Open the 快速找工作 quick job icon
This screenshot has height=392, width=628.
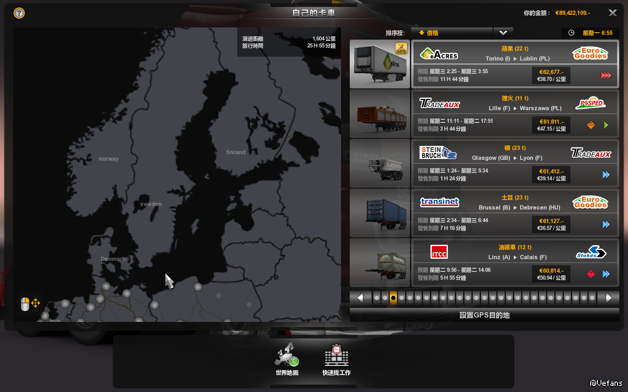(x=336, y=360)
